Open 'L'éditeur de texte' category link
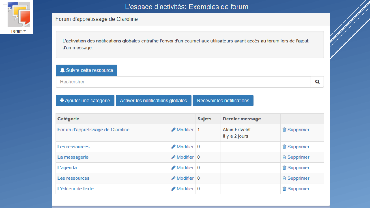 (76, 188)
